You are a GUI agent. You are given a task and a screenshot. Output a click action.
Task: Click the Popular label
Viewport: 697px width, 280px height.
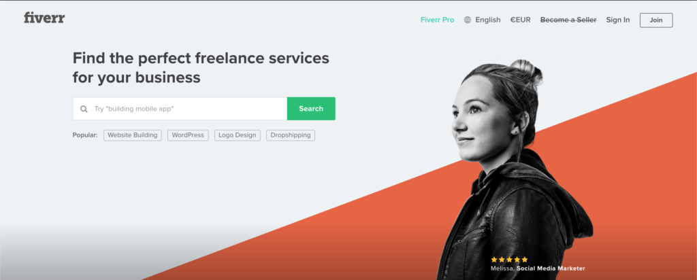tap(85, 135)
